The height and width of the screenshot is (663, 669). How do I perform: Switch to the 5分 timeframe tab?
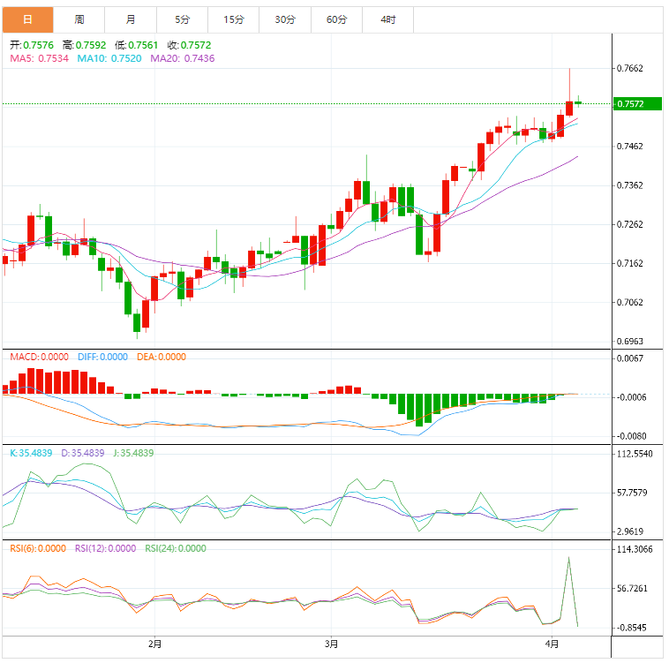182,19
